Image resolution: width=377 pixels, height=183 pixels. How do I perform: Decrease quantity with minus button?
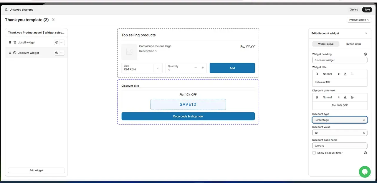[196, 68]
